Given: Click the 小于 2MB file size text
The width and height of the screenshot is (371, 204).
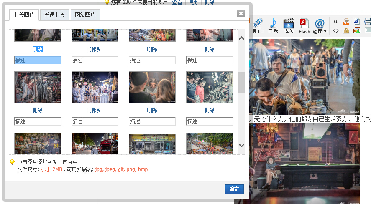Looking at the screenshot, I should point(51,169).
